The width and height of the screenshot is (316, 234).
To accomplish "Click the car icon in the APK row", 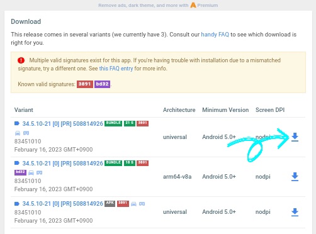I will [x=133, y=204].
